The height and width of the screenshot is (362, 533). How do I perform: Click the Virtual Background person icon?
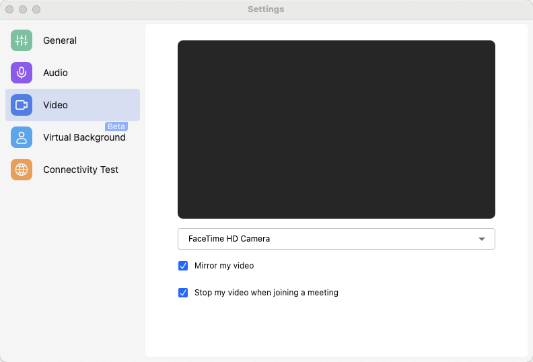pyautogui.click(x=22, y=137)
